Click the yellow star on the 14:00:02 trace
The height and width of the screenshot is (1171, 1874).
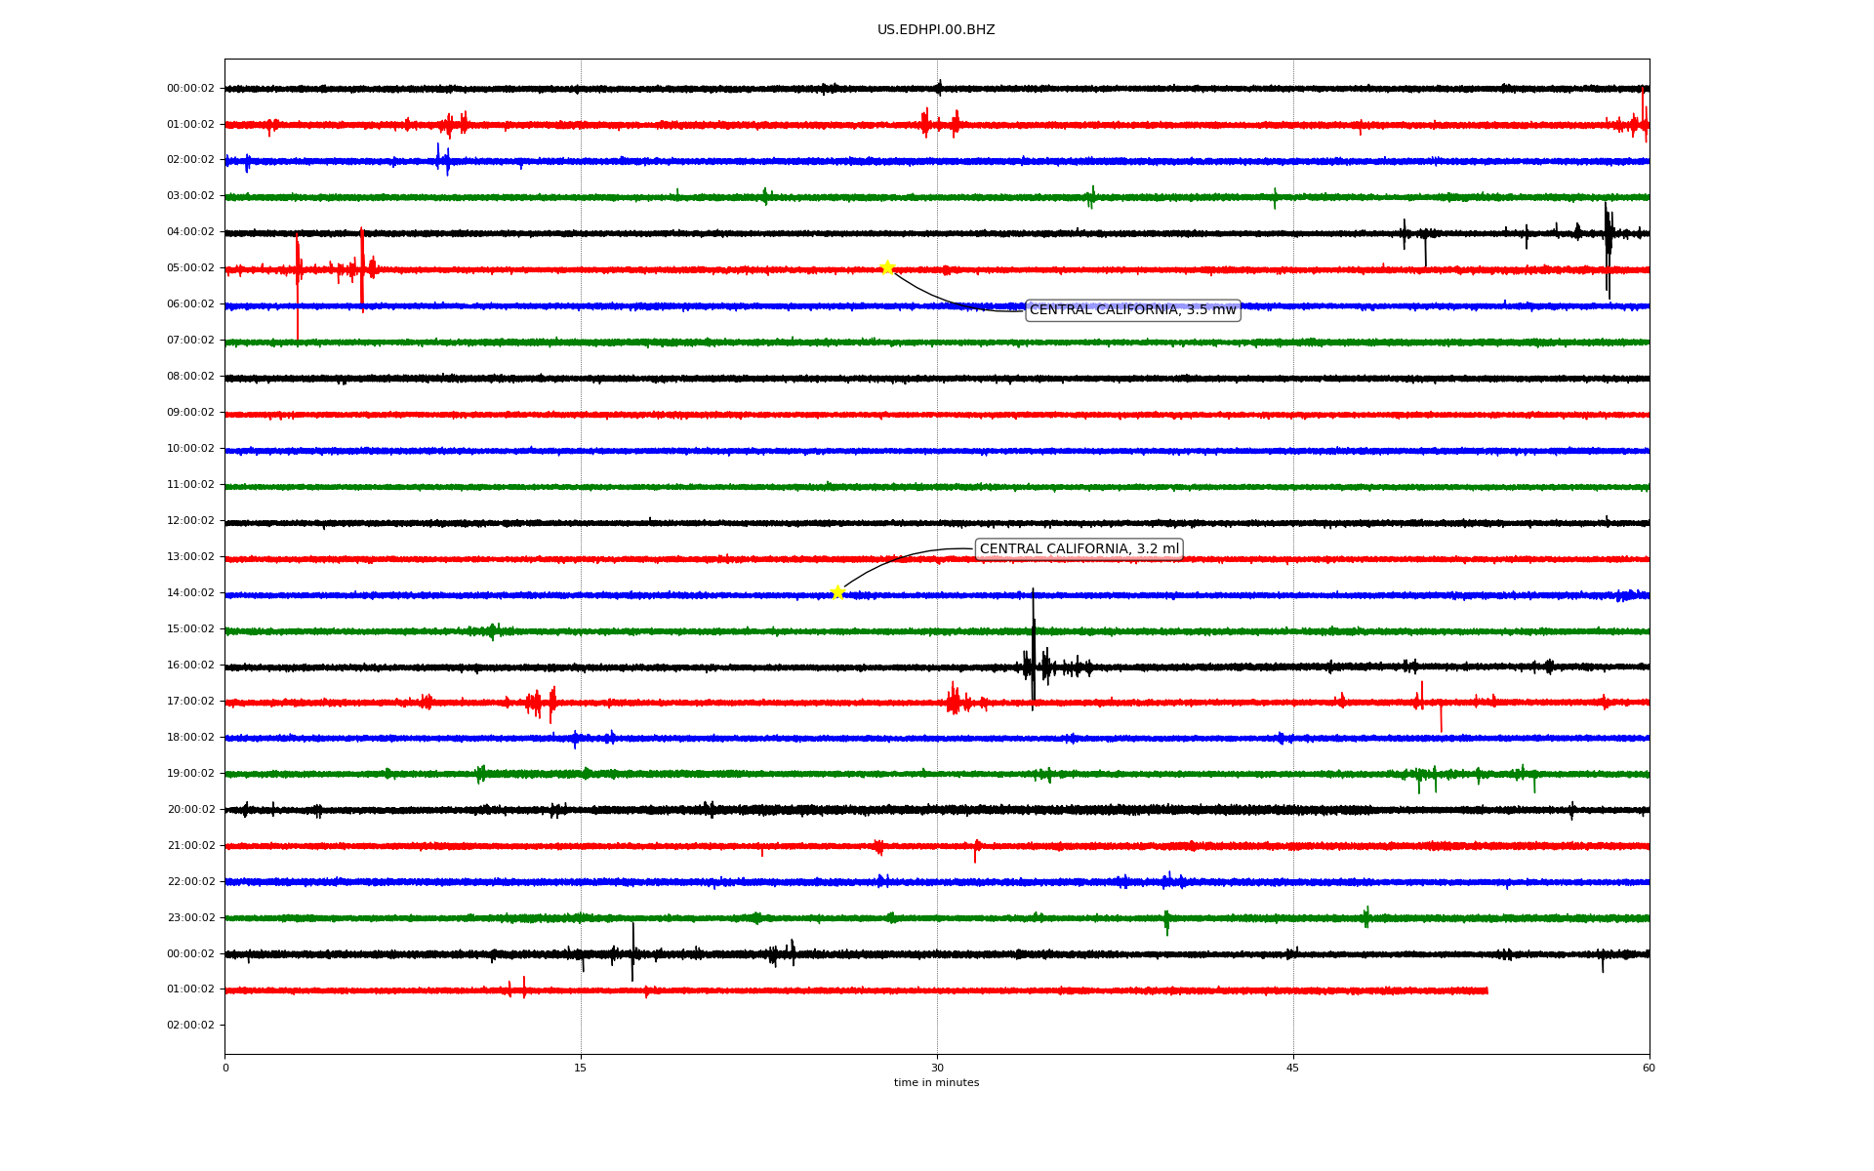[x=837, y=592]
